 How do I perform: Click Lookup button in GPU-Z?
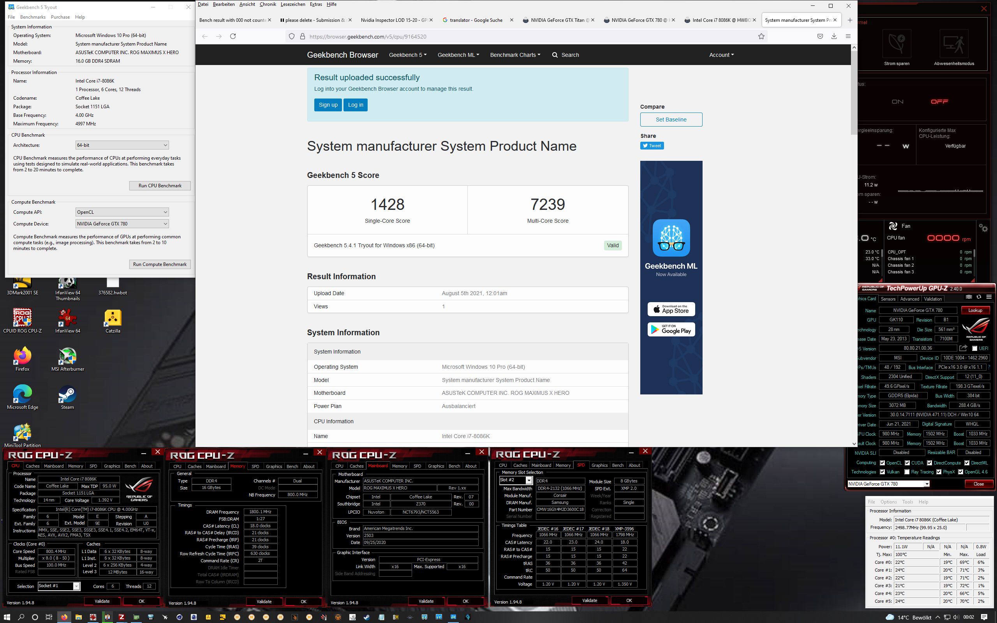[x=975, y=310]
